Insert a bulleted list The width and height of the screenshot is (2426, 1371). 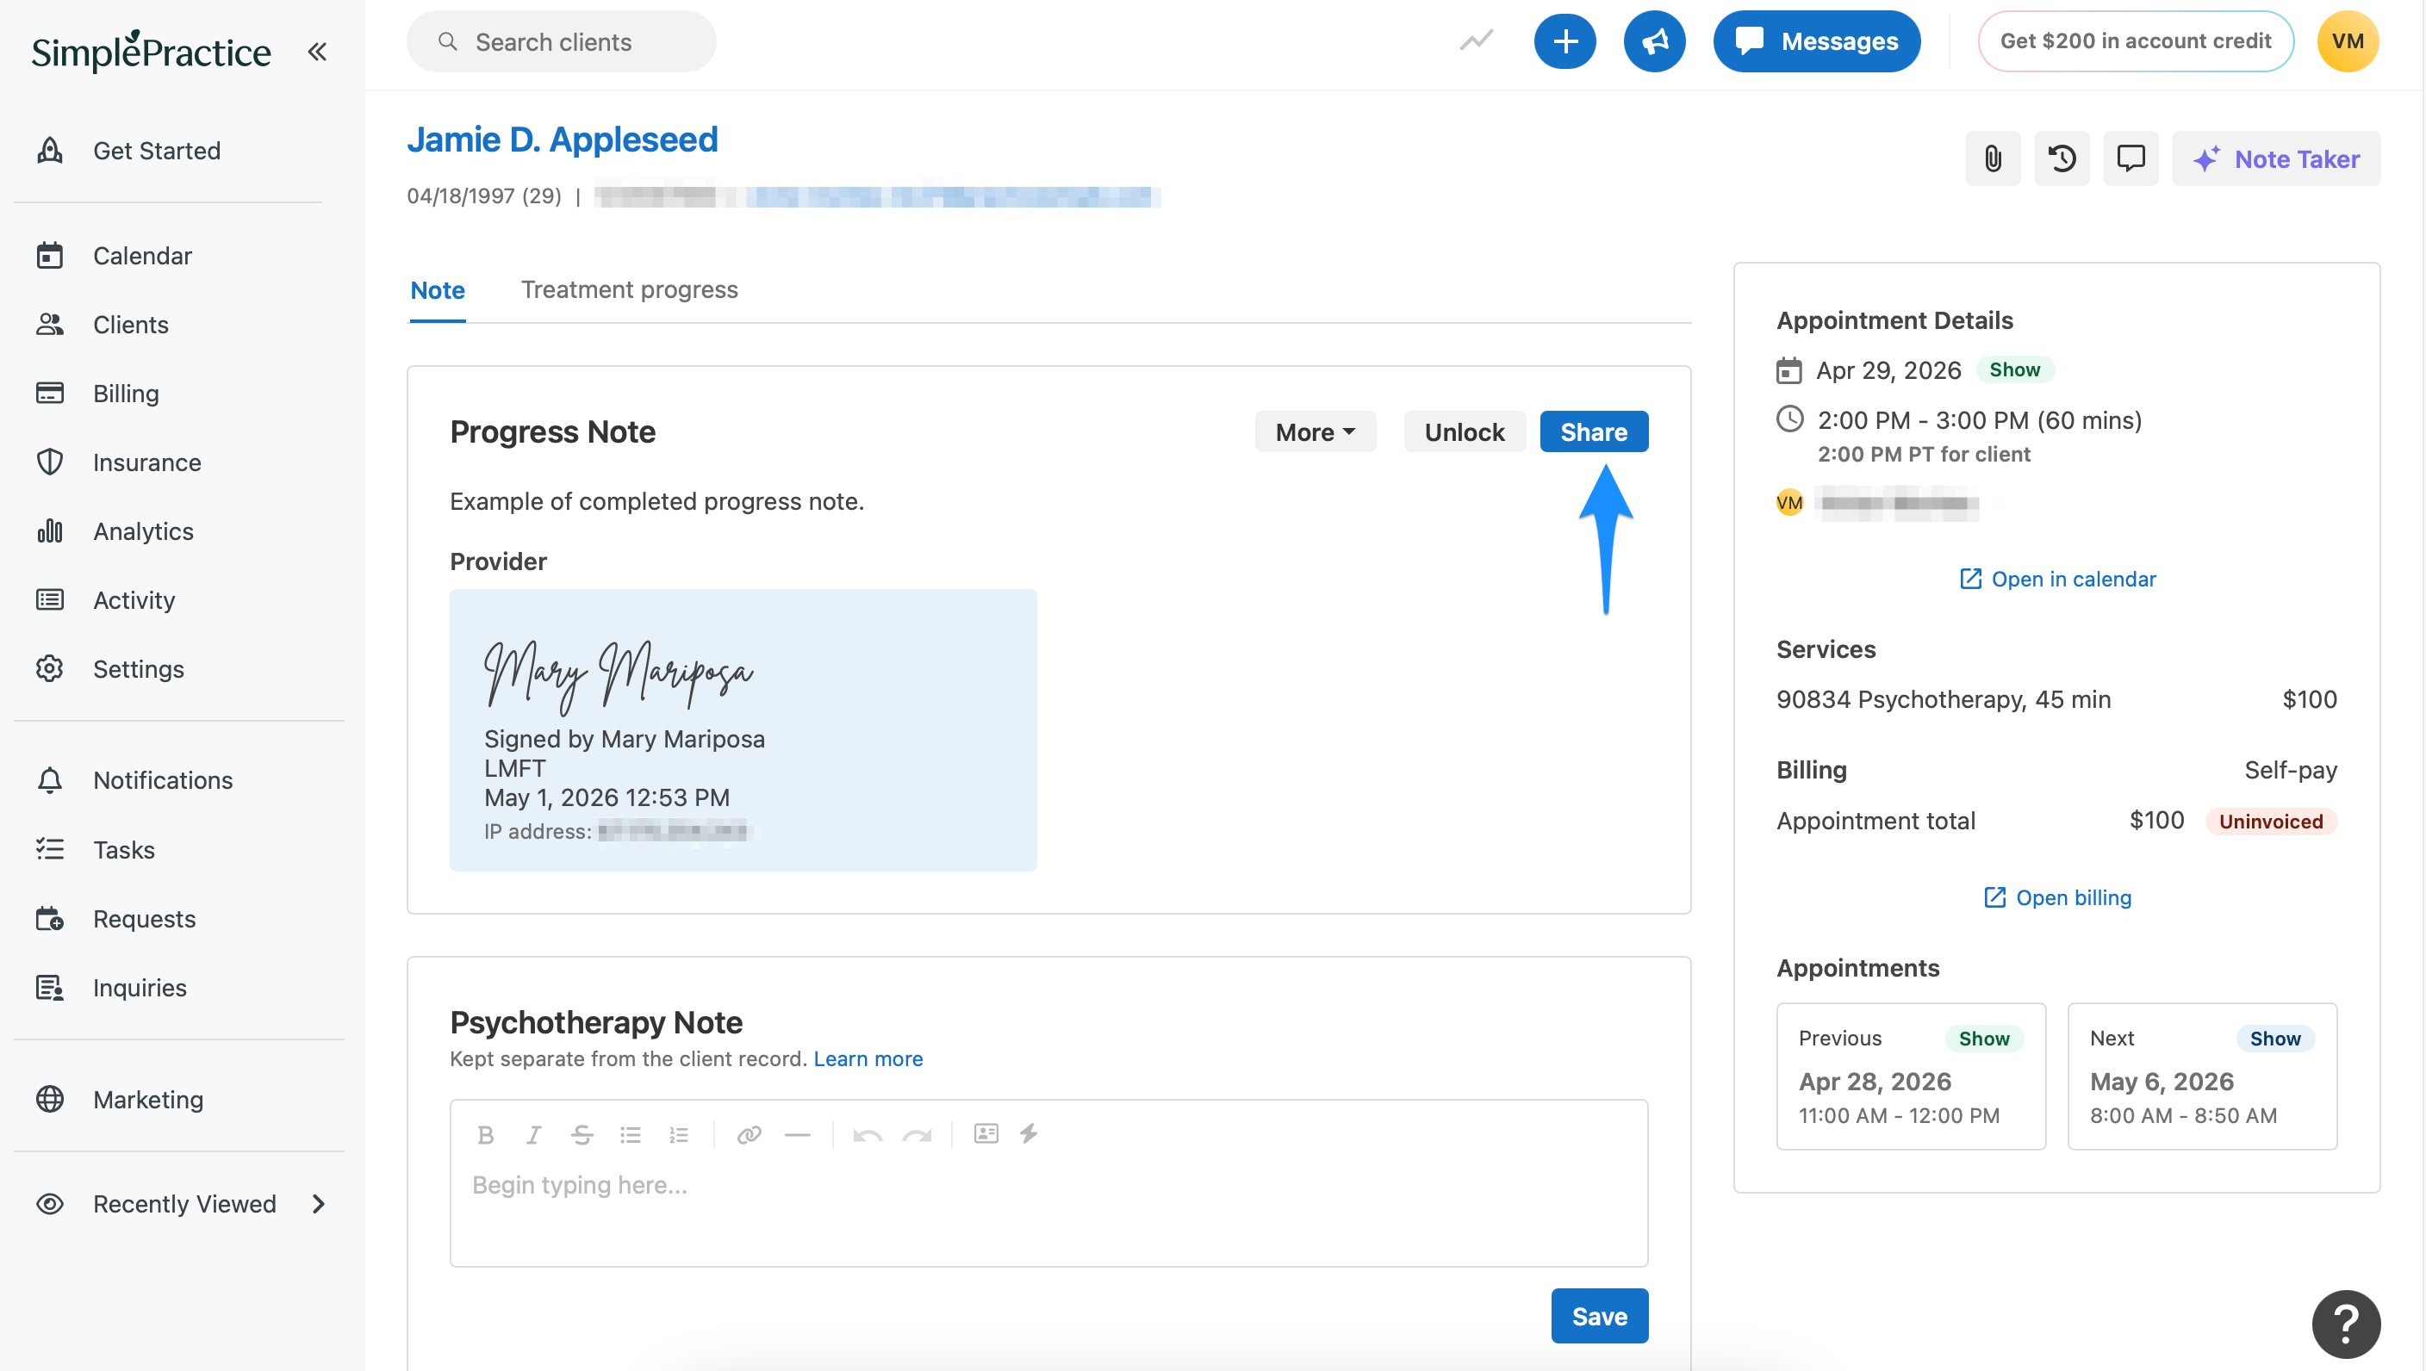pos(630,1135)
